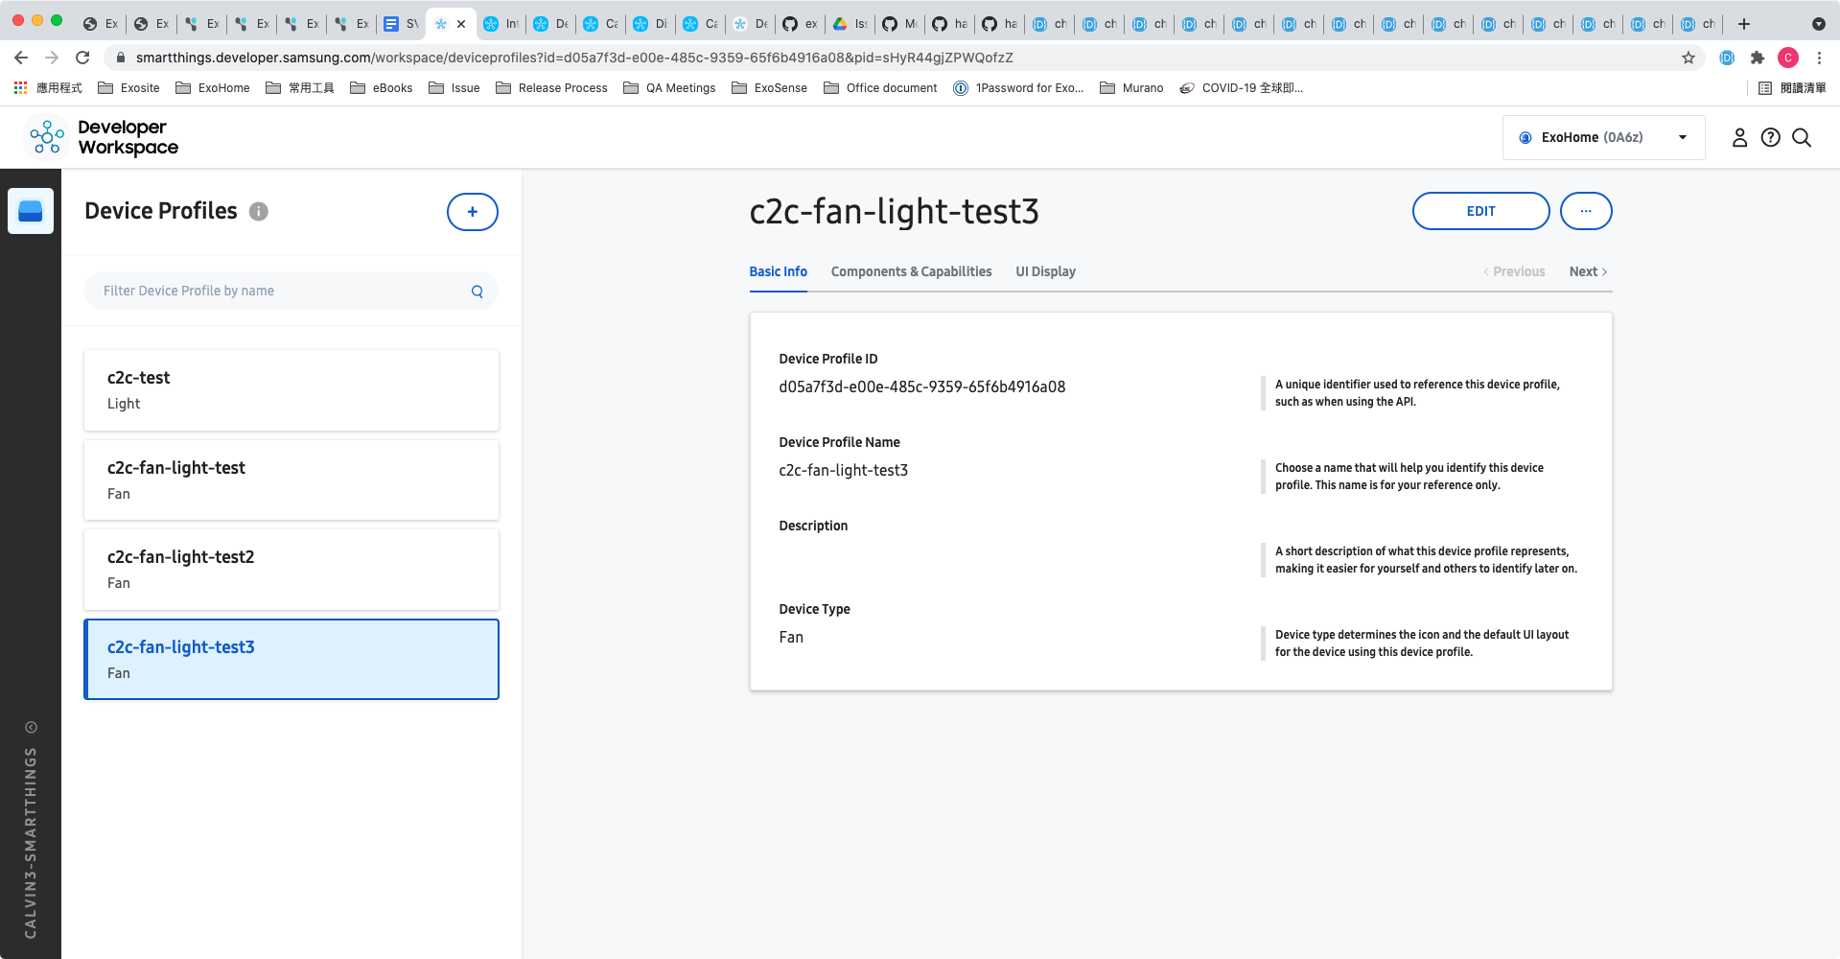Open the 1Password for Exo bookmark
1840x959 pixels.
click(x=1018, y=88)
